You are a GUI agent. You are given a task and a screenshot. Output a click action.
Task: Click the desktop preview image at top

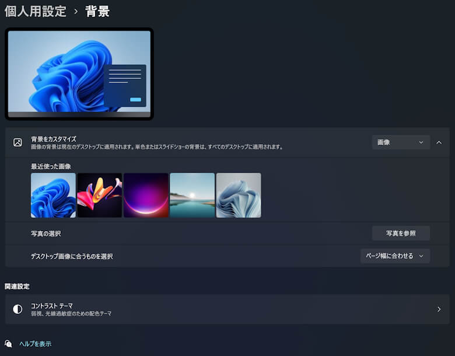pyautogui.click(x=79, y=74)
